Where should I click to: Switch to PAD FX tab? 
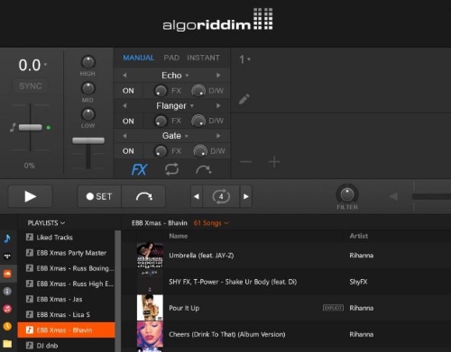[171, 58]
